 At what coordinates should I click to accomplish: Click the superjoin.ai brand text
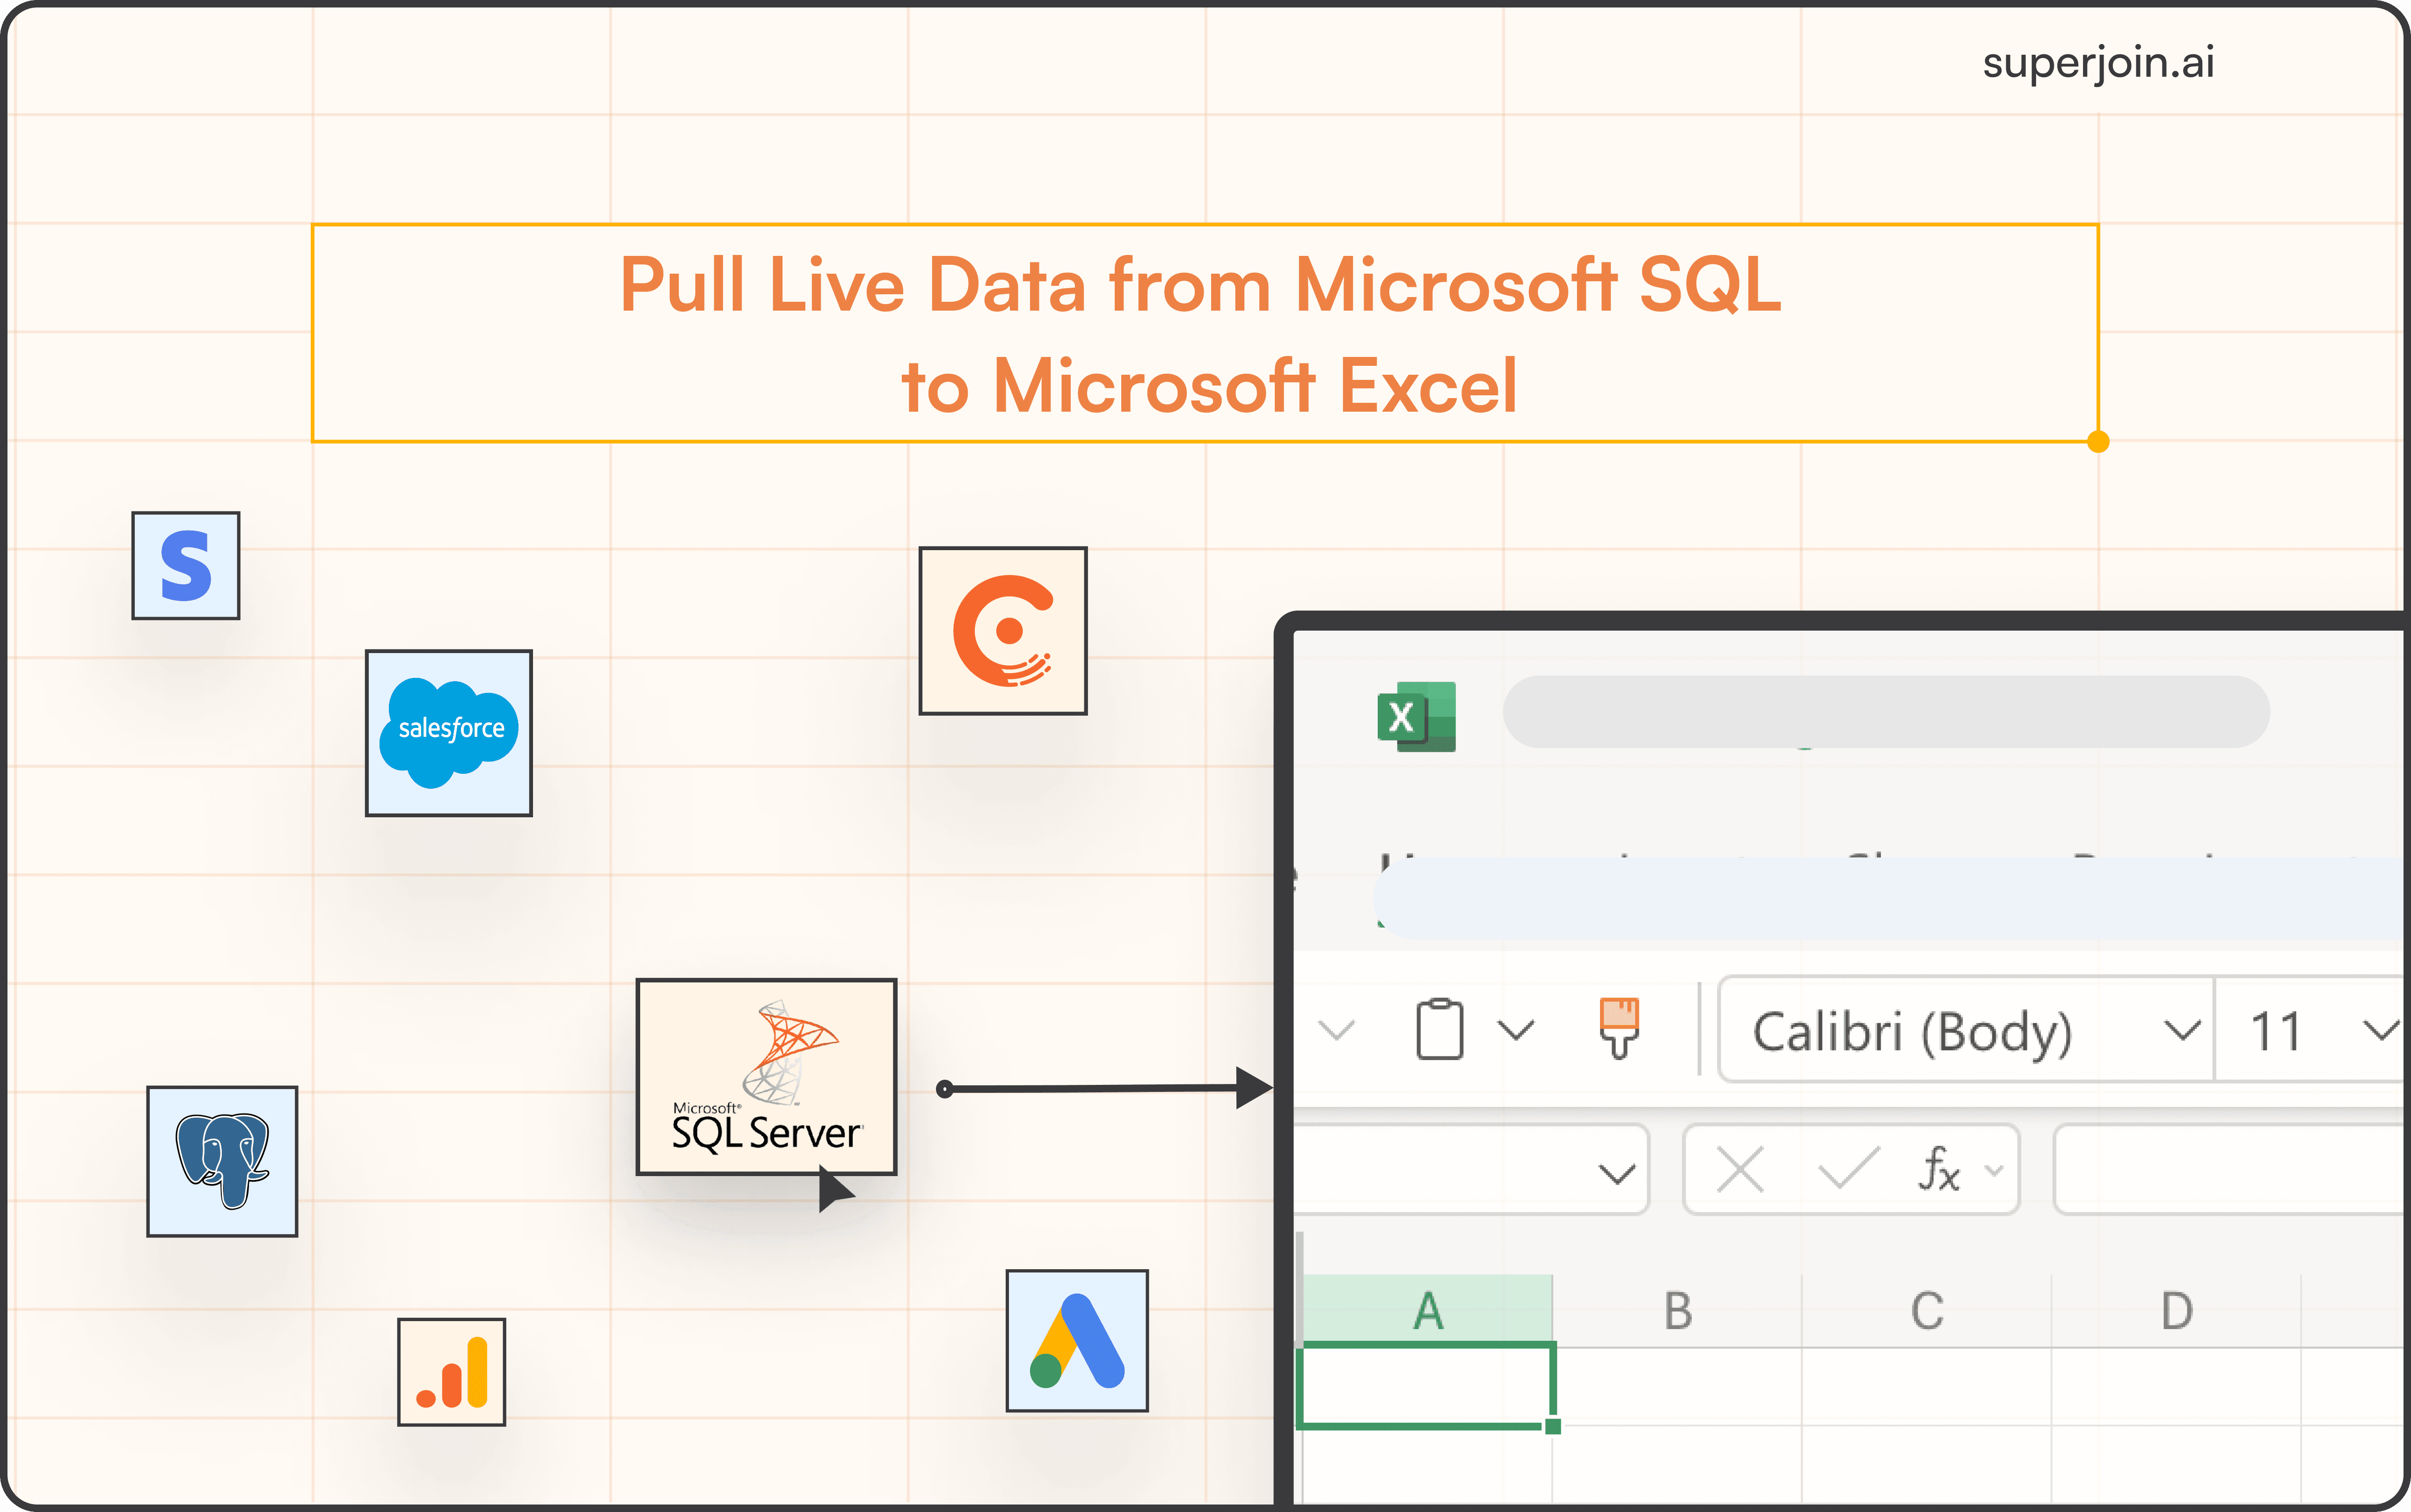[2098, 63]
